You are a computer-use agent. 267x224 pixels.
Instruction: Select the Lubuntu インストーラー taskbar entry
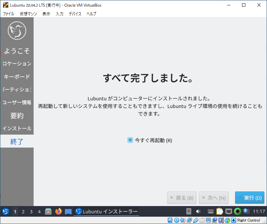[x=107, y=211]
